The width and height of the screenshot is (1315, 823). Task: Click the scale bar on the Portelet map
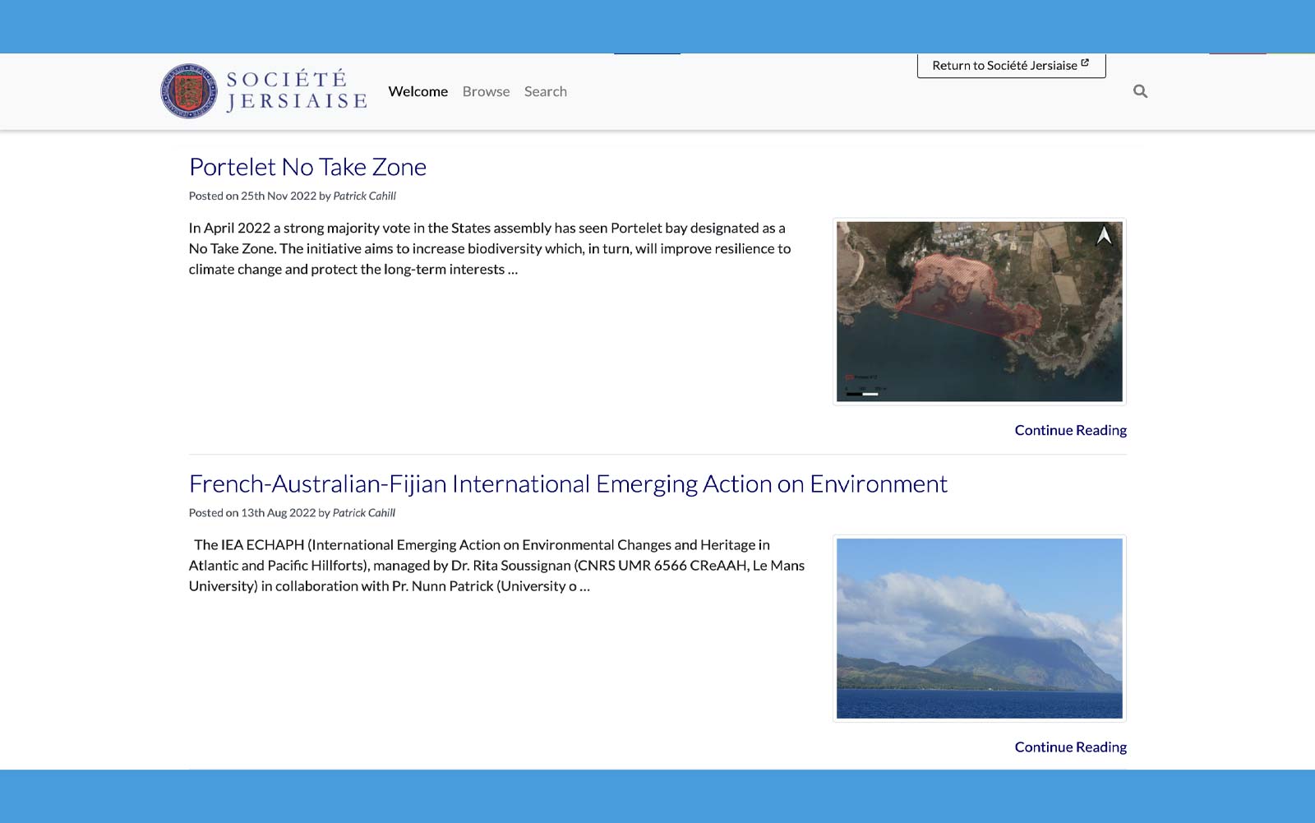point(862,394)
